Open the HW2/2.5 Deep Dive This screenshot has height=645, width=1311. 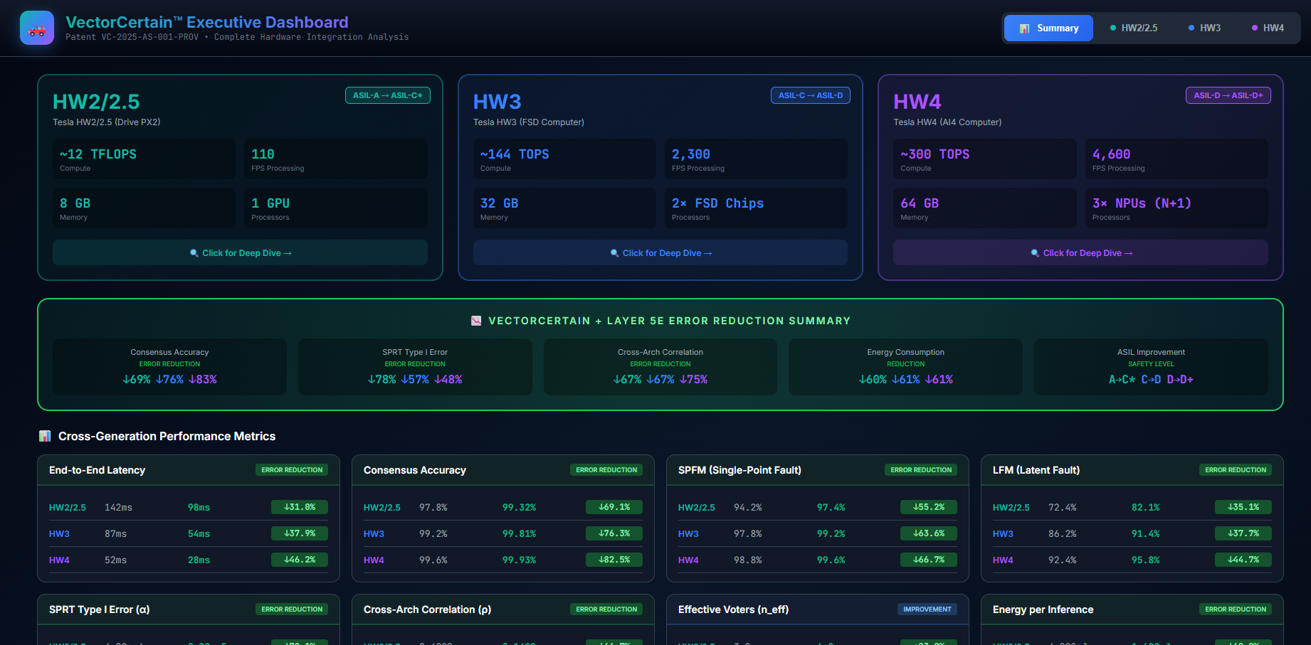point(240,253)
